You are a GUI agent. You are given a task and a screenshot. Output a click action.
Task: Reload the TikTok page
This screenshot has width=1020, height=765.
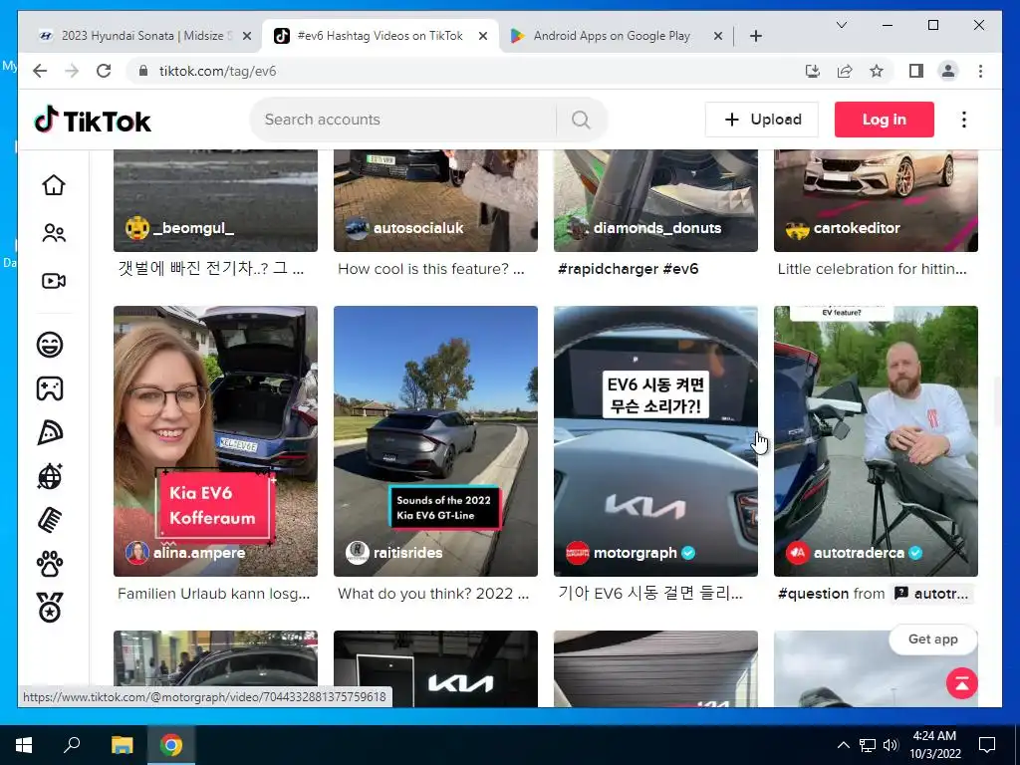point(104,71)
